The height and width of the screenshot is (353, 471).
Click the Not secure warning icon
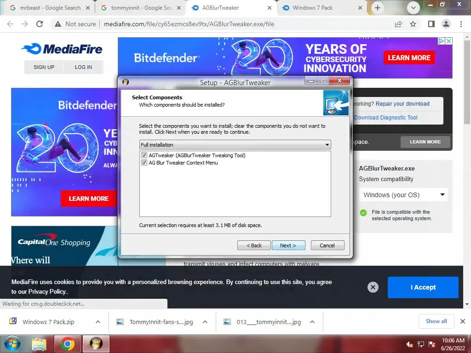point(57,24)
